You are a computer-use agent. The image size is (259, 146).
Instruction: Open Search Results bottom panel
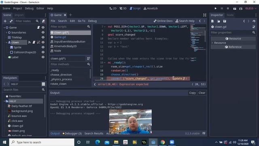pyautogui.click(x=94, y=133)
